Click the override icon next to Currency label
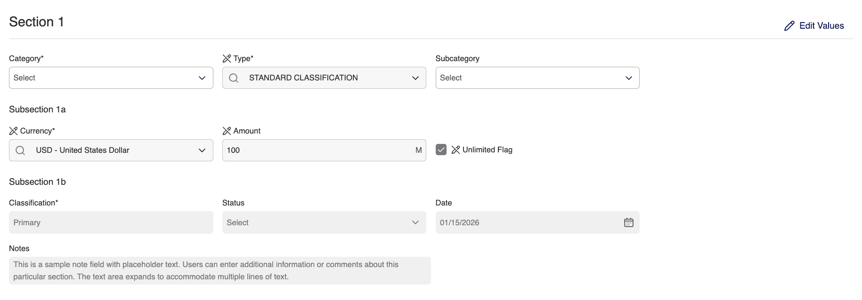 click(x=13, y=131)
